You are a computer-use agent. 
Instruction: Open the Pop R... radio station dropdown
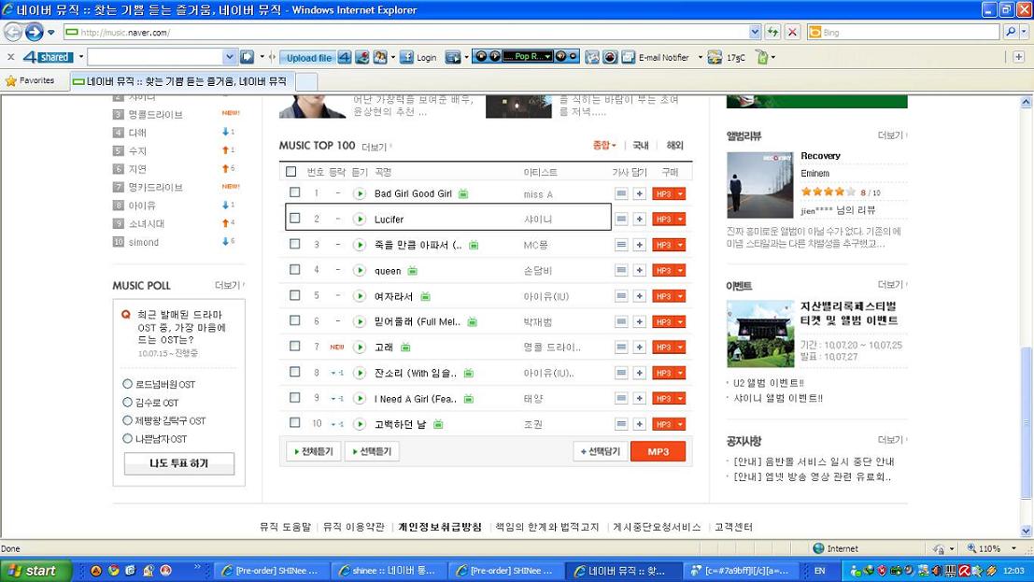(x=547, y=57)
